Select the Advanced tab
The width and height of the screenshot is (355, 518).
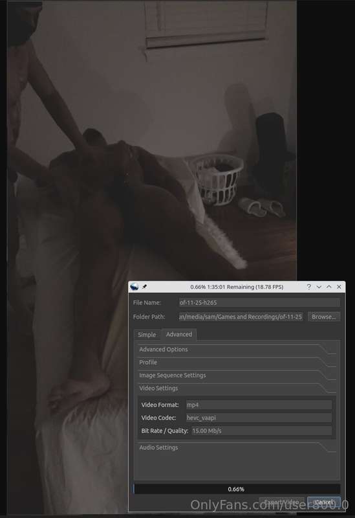[x=179, y=334]
